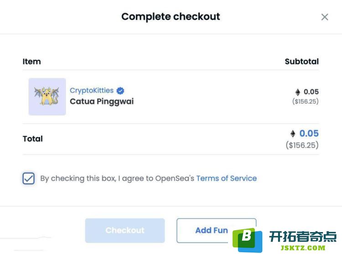This screenshot has width=342, height=254.
Task: Click the Subtotal column header
Action: 302,61
